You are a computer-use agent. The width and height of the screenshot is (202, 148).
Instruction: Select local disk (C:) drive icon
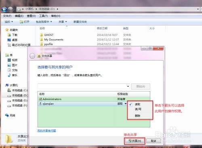[x=9, y=90]
